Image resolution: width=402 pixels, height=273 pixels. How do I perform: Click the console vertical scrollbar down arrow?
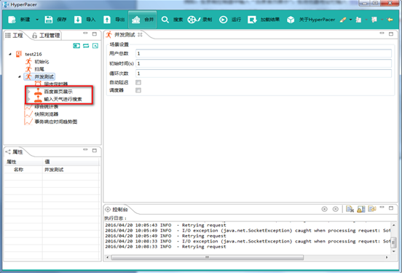[394, 251]
